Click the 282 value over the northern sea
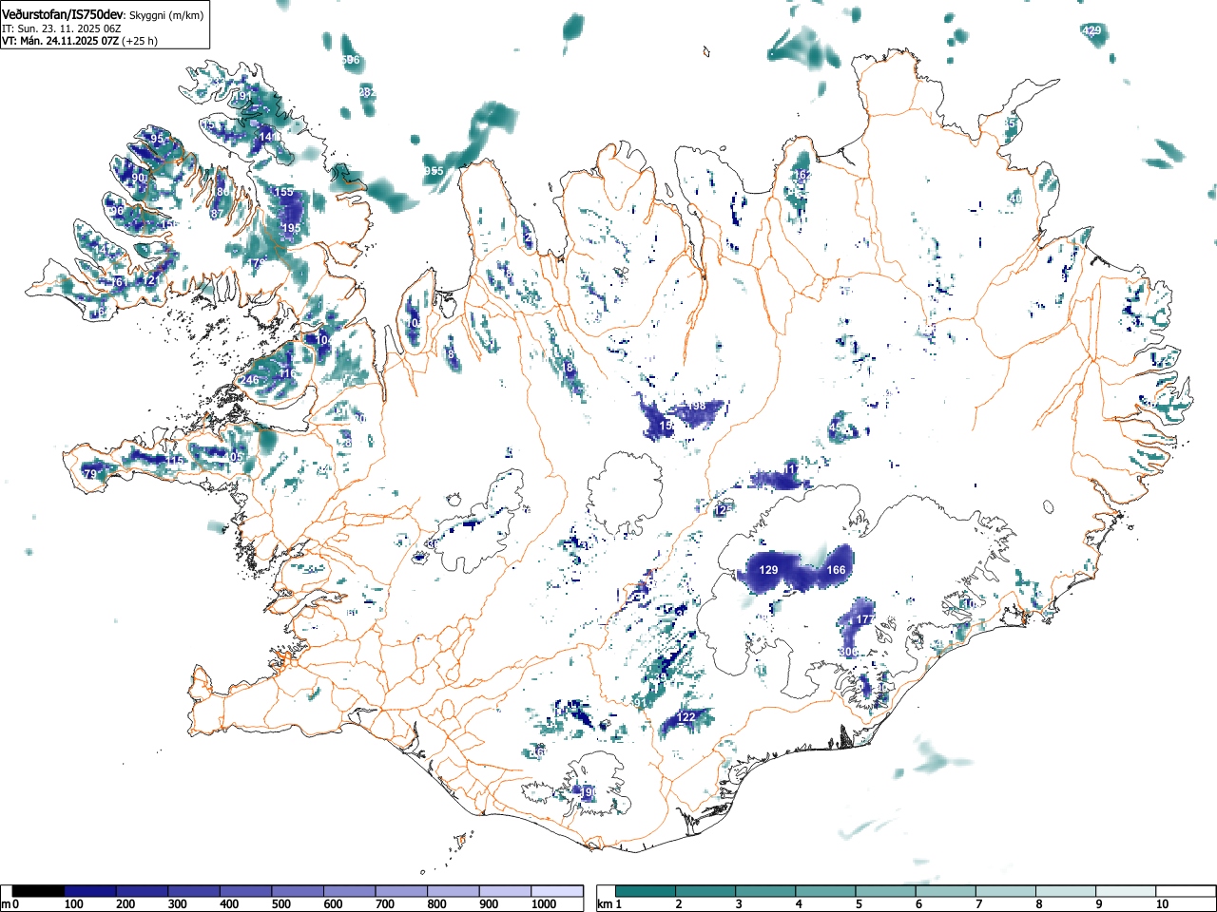Image resolution: width=1217 pixels, height=912 pixels. point(367,92)
